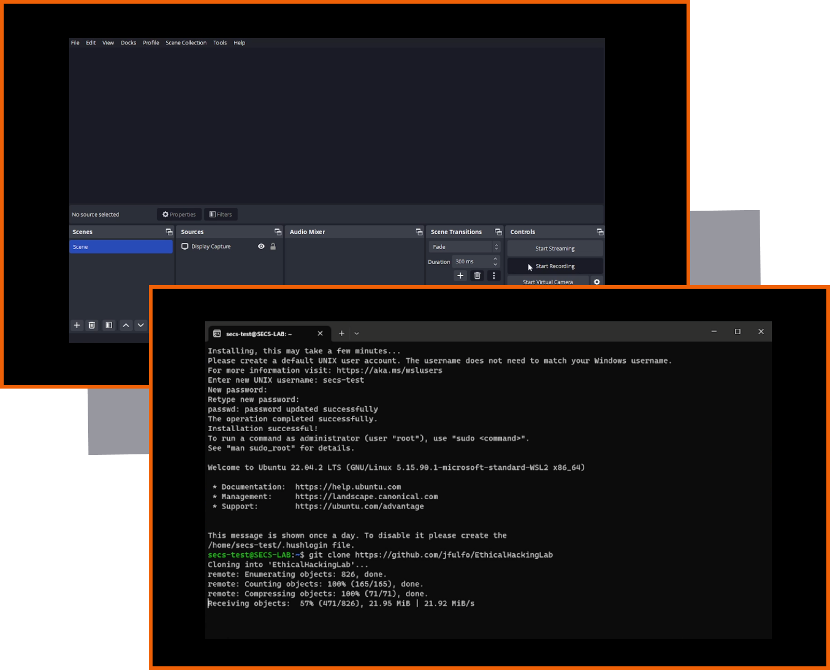Select the Display Capture source

tap(211, 246)
